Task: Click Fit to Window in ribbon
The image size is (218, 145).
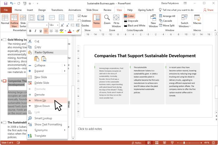Action: [117, 20]
